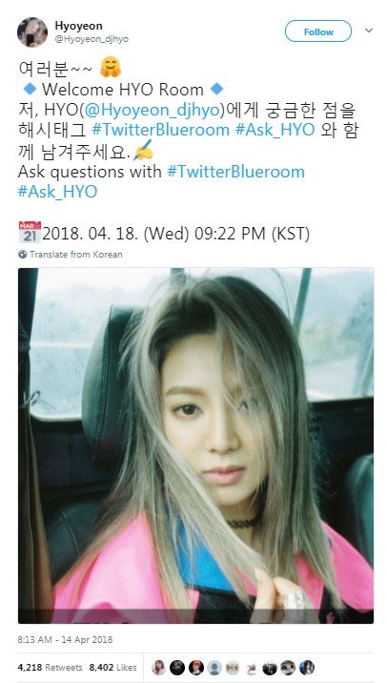Click the last liker avatar in the row
387x683 pixels.
click(x=307, y=668)
